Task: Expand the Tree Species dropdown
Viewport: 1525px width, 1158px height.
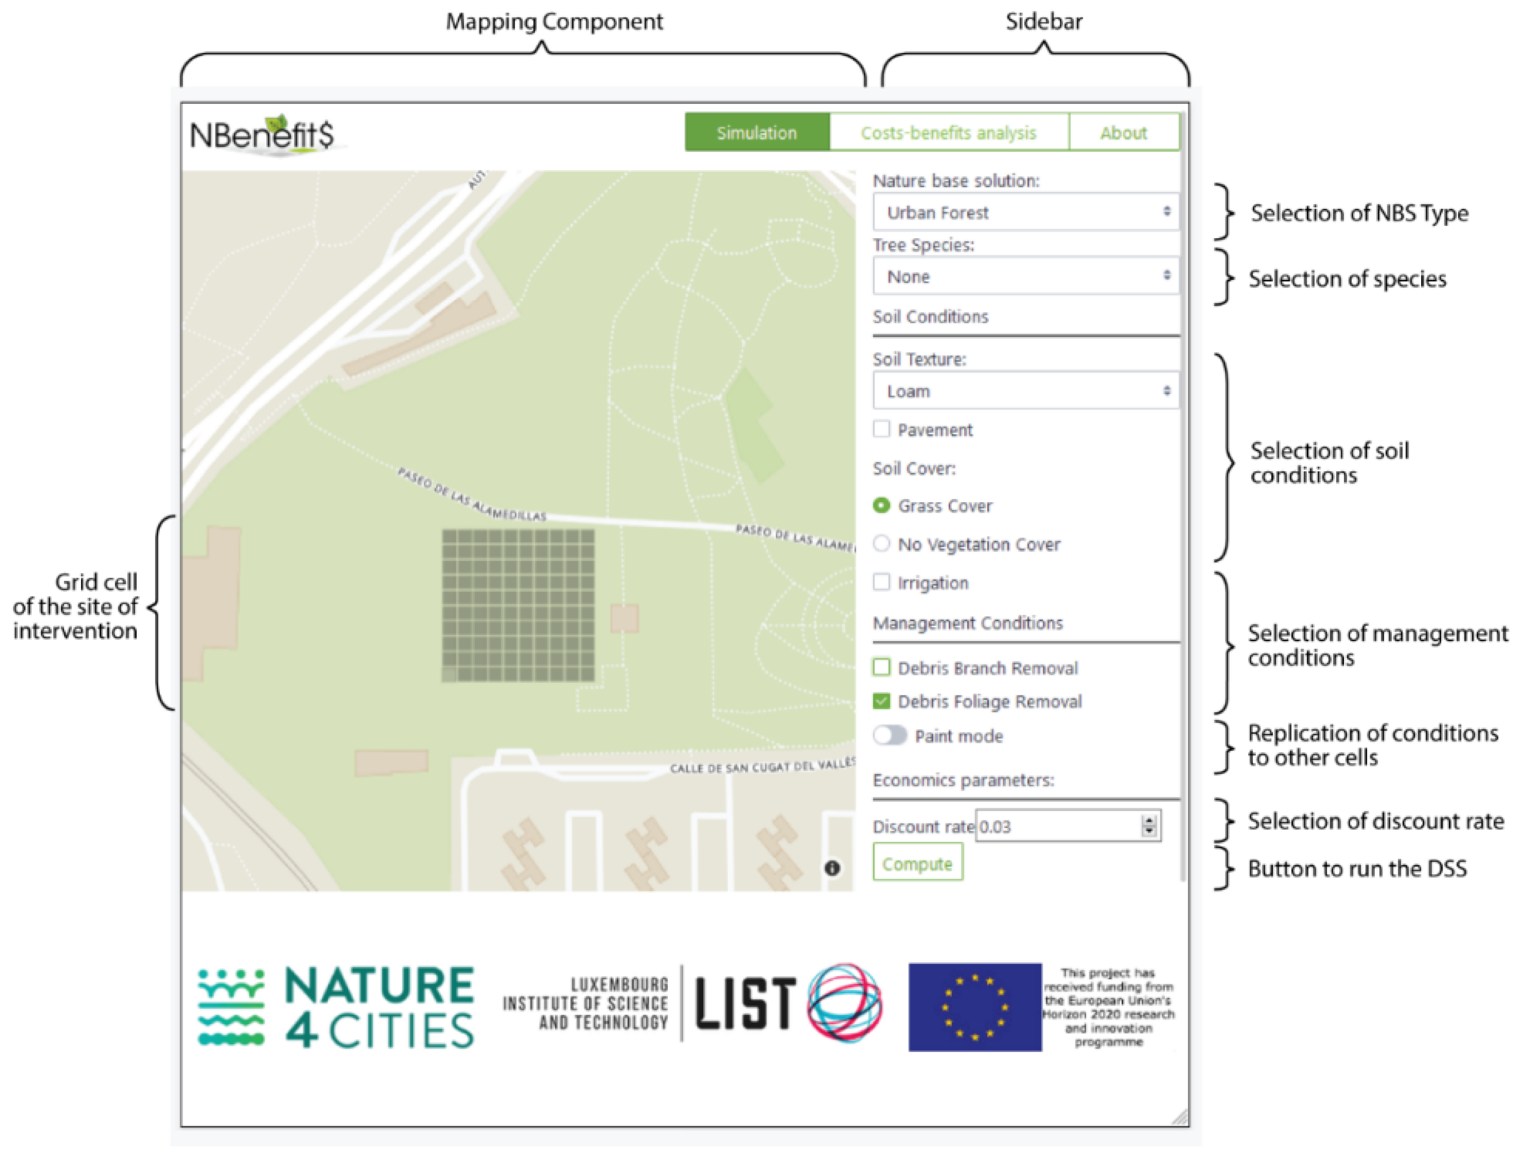Action: coord(1025,277)
